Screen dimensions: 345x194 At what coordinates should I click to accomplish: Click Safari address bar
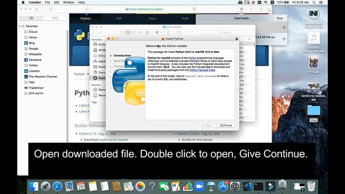click(145, 9)
